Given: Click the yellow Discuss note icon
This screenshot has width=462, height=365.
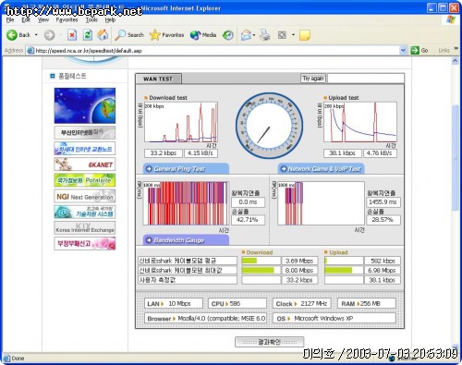Looking at the screenshot, I should click(x=305, y=35).
